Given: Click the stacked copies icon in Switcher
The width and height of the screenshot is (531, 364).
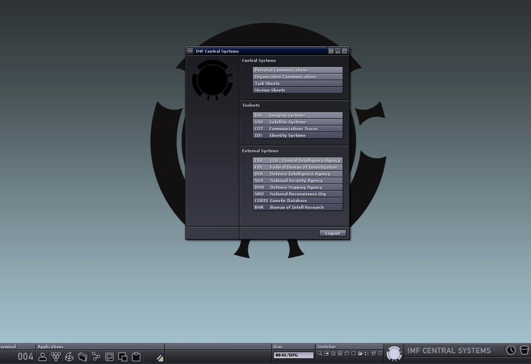Looking at the screenshot, I should pos(333,354).
